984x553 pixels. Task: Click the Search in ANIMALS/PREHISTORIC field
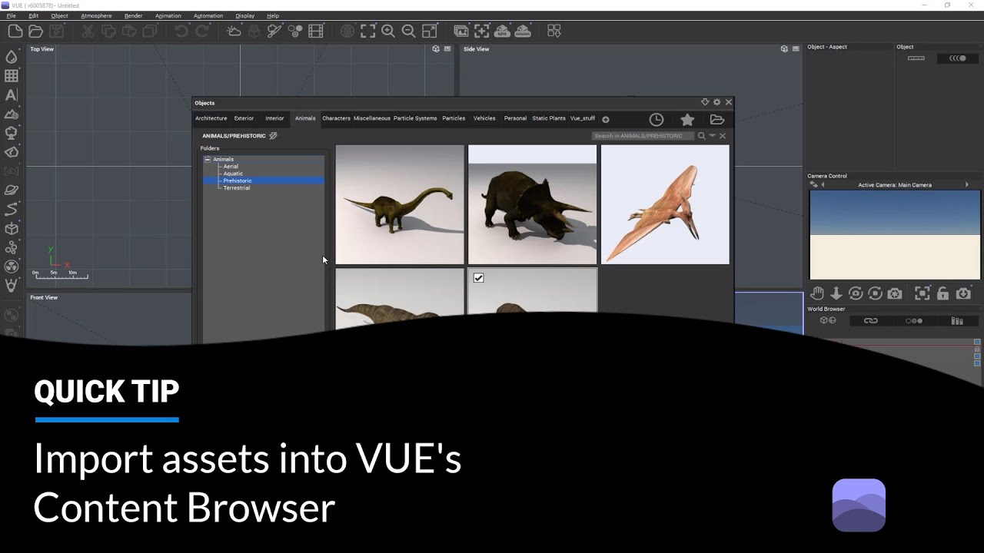[643, 136]
